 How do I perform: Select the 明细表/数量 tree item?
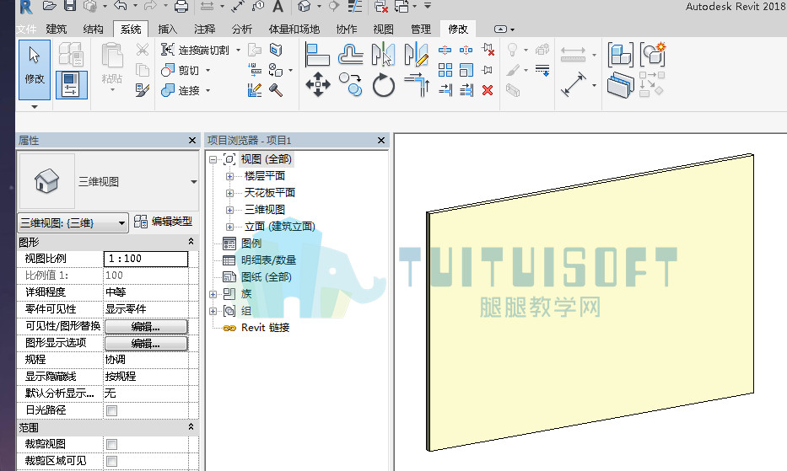click(268, 260)
